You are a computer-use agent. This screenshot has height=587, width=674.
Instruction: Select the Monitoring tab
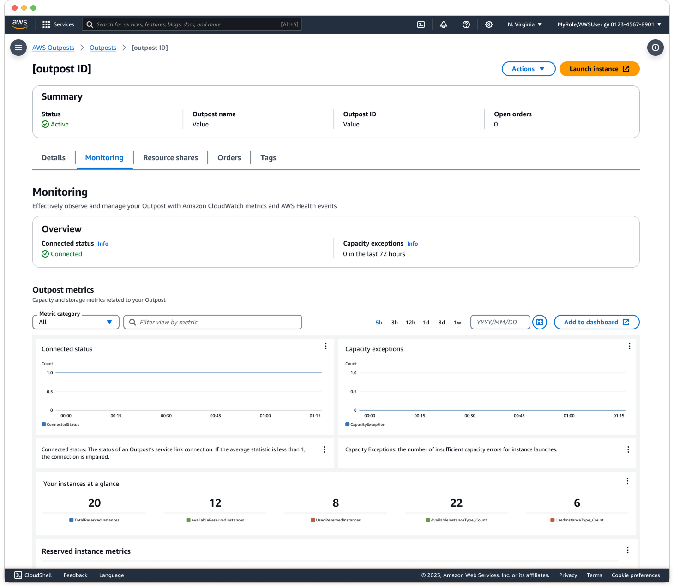104,158
